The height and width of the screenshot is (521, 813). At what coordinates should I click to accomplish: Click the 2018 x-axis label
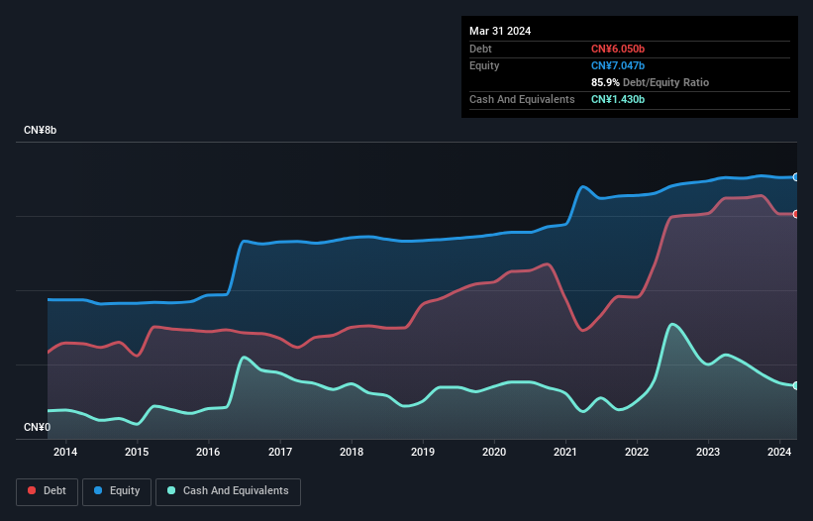352,452
